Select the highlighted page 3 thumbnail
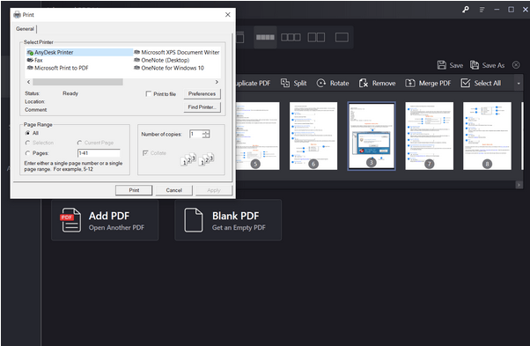This screenshot has height=346, width=530. tap(372, 136)
